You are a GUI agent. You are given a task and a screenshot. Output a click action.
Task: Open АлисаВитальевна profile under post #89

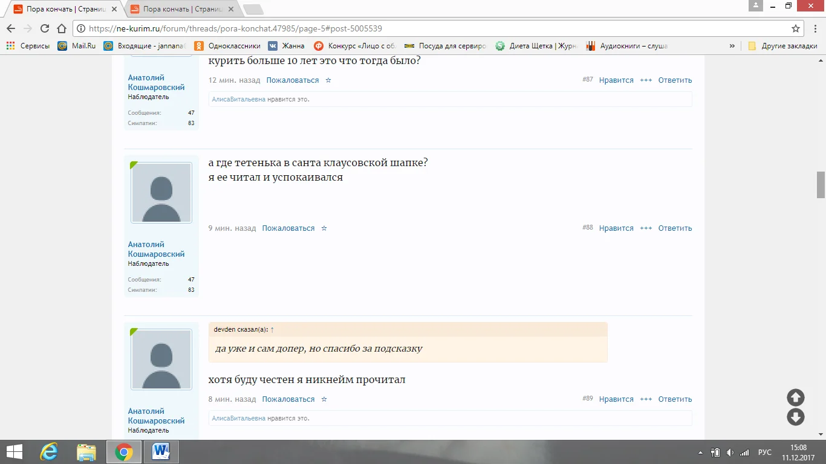tap(239, 418)
